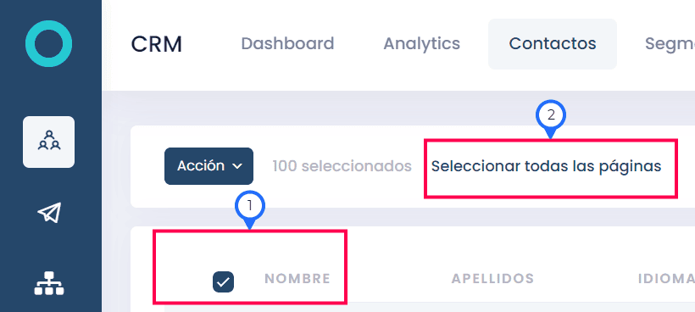Click empty sidebar space between logo and contacts icon
This screenshot has width=695, height=312.
click(x=51, y=92)
